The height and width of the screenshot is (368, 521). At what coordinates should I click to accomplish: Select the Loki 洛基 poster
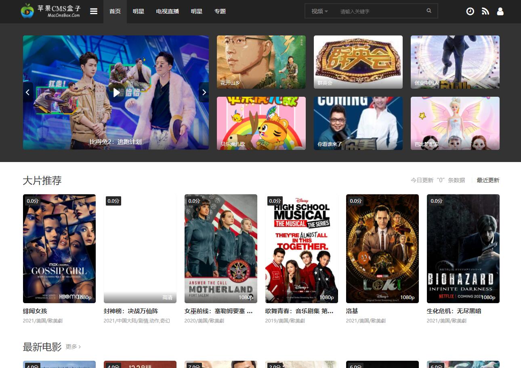[x=382, y=248]
